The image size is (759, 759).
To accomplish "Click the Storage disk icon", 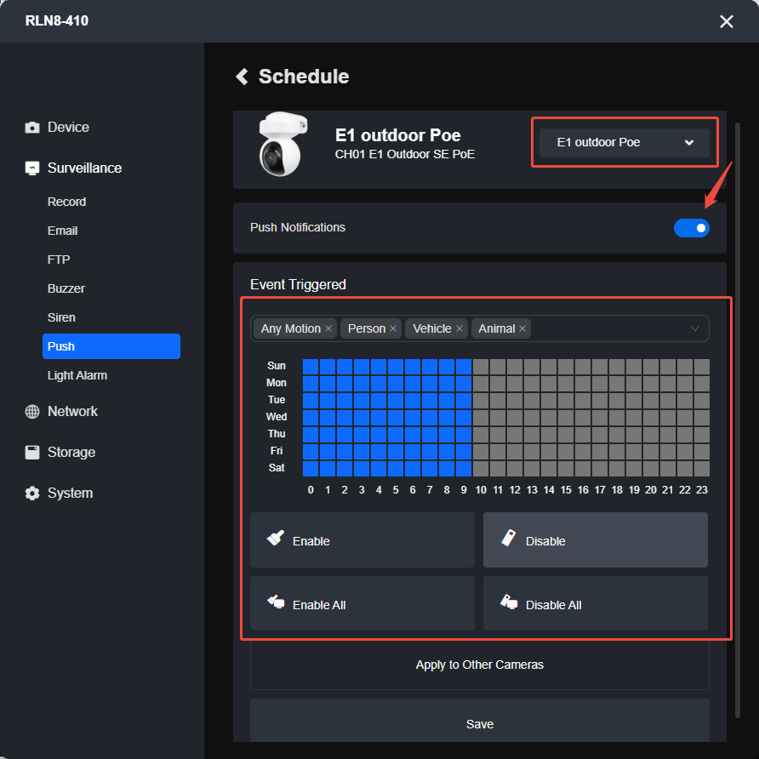I will [32, 452].
